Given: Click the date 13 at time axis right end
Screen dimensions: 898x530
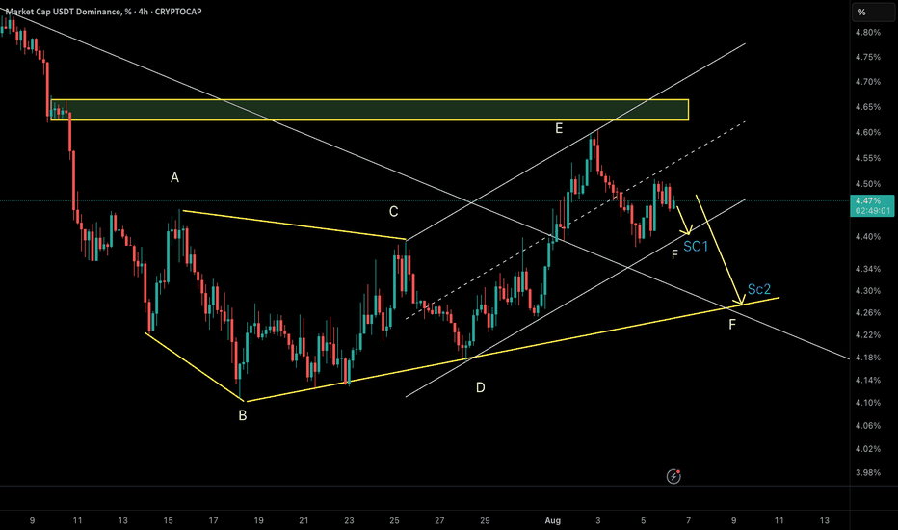Looking at the screenshot, I should pyautogui.click(x=824, y=520).
